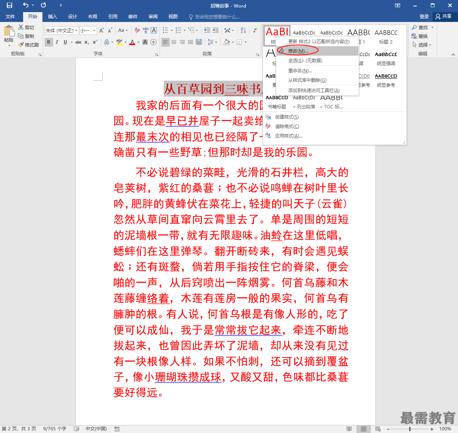Open the 审阅 ribbon tab

153,17
